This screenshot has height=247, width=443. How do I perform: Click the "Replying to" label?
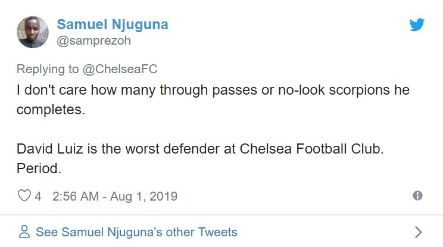point(46,69)
